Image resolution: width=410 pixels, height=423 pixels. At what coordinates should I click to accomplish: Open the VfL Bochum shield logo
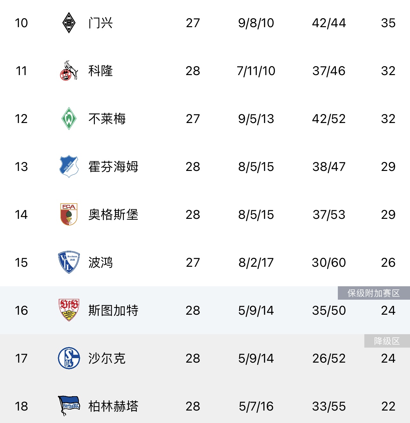coord(69,262)
